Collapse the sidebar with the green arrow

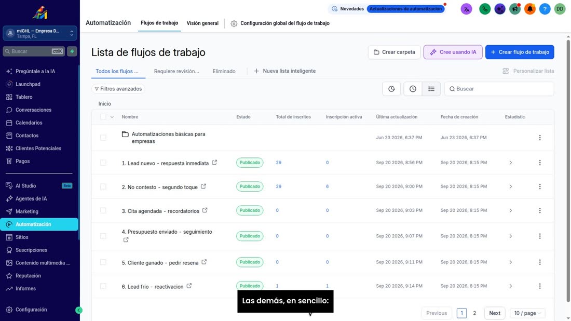tap(79, 310)
